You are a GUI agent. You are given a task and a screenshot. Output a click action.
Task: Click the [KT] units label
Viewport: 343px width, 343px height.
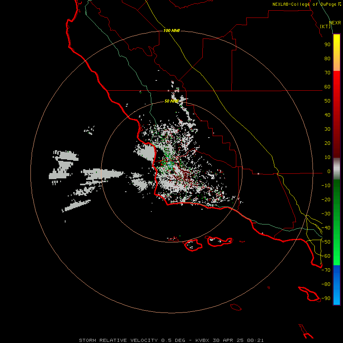(325, 26)
